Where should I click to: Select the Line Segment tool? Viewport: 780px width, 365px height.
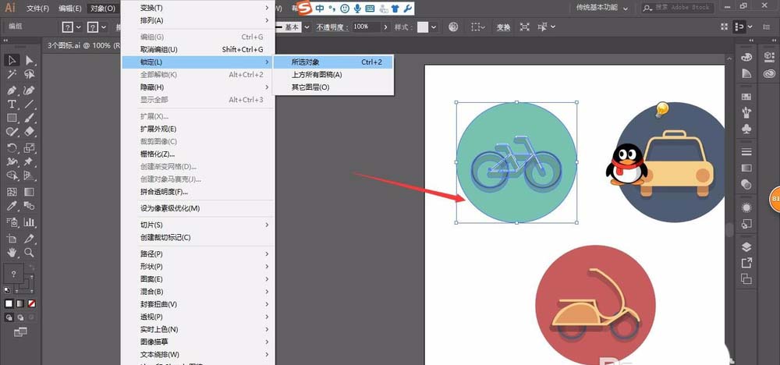(30, 105)
